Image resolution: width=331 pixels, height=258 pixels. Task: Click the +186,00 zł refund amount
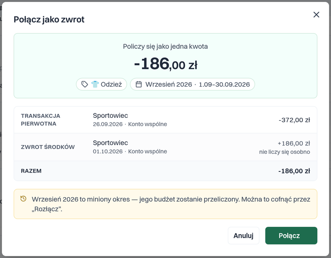tap(294, 143)
